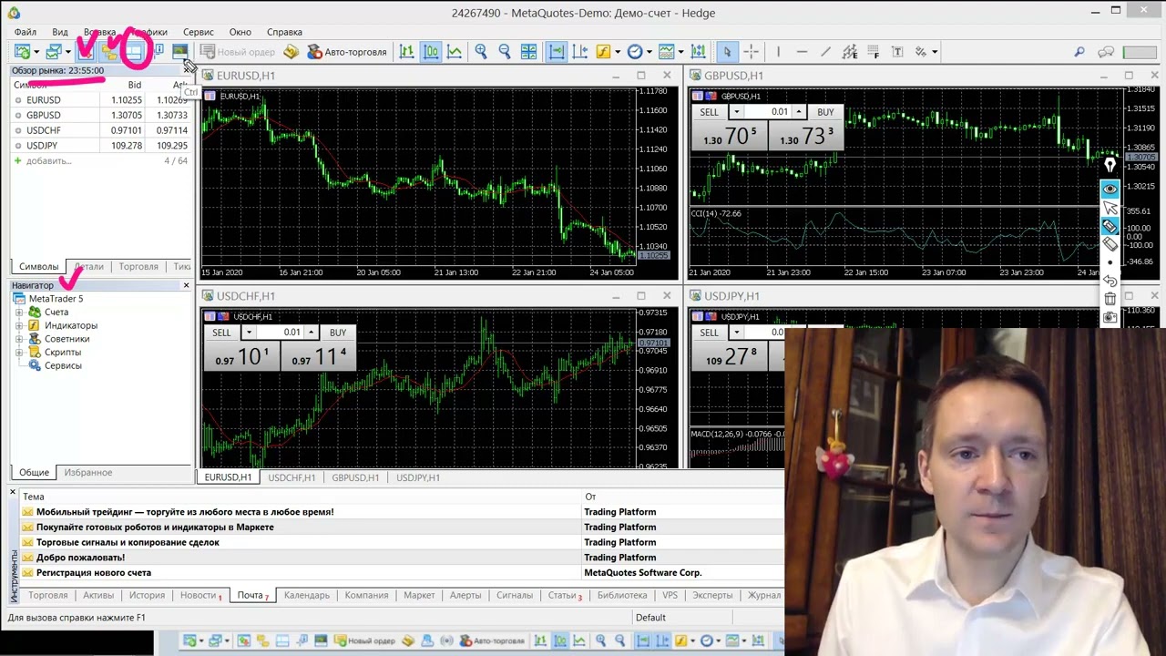Open the new chart dropdown arrow
This screenshot has height=656, width=1166.
tap(36, 52)
